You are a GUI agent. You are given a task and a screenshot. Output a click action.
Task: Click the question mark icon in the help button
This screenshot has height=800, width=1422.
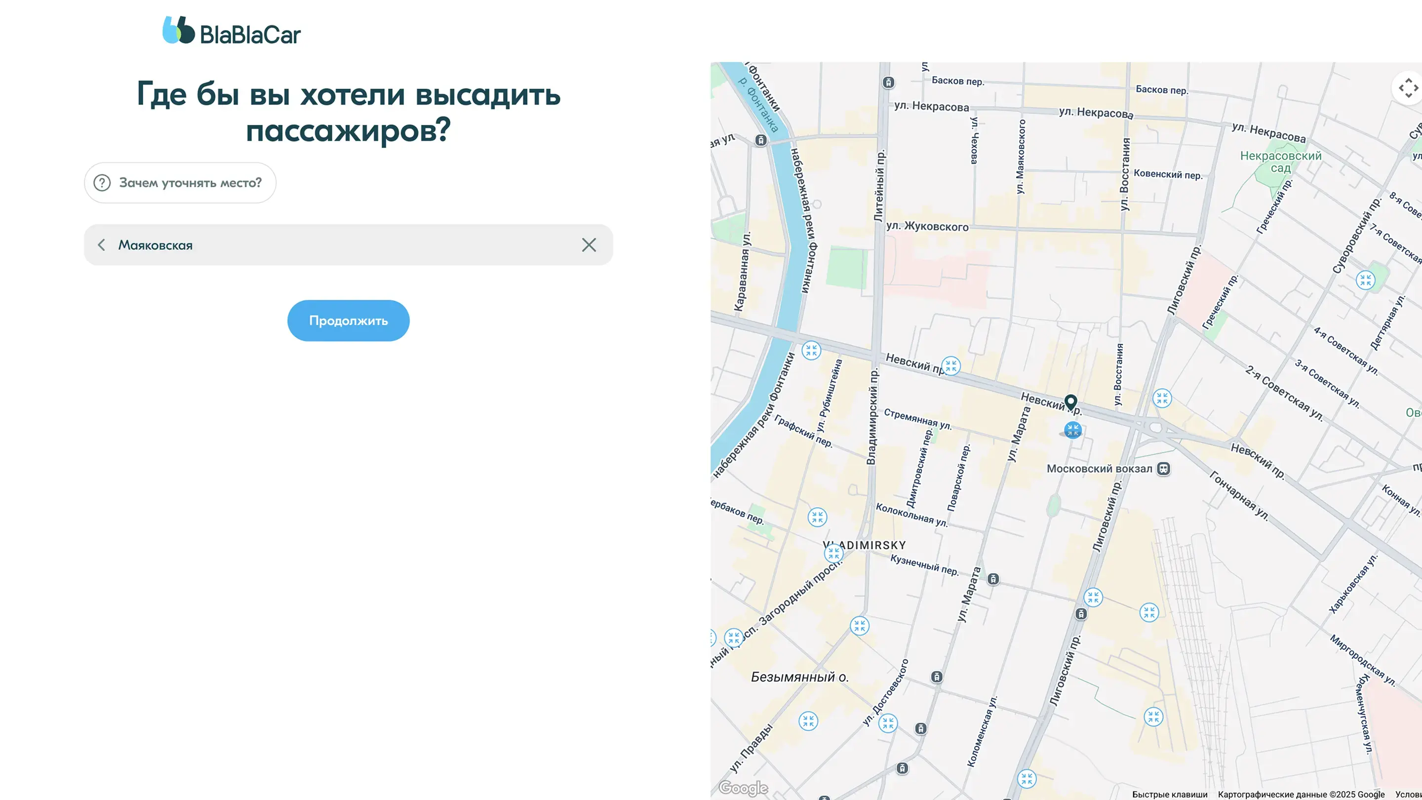coord(102,183)
